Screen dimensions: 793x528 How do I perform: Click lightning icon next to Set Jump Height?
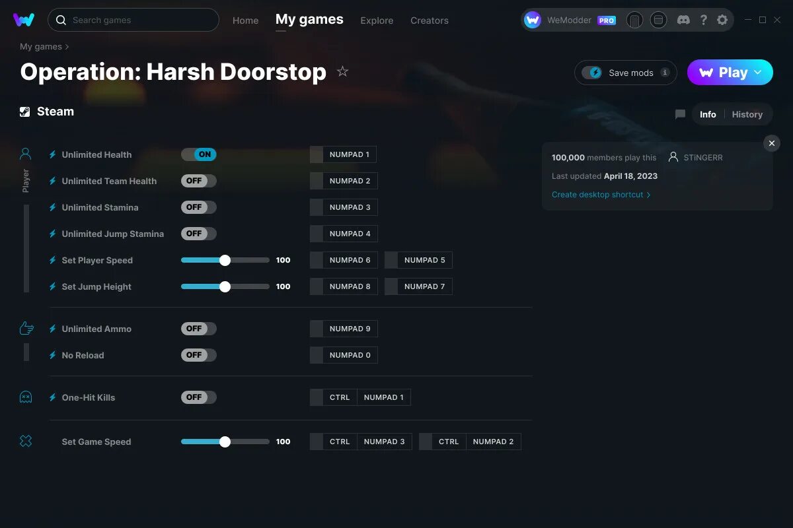(53, 286)
